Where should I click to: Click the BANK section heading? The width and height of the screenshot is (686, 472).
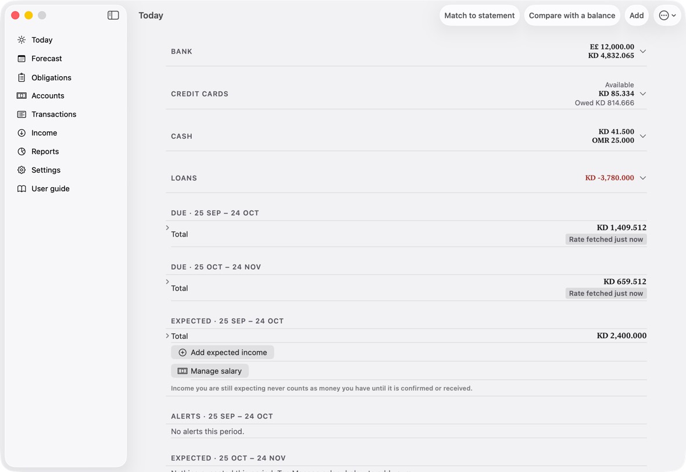[181, 52]
